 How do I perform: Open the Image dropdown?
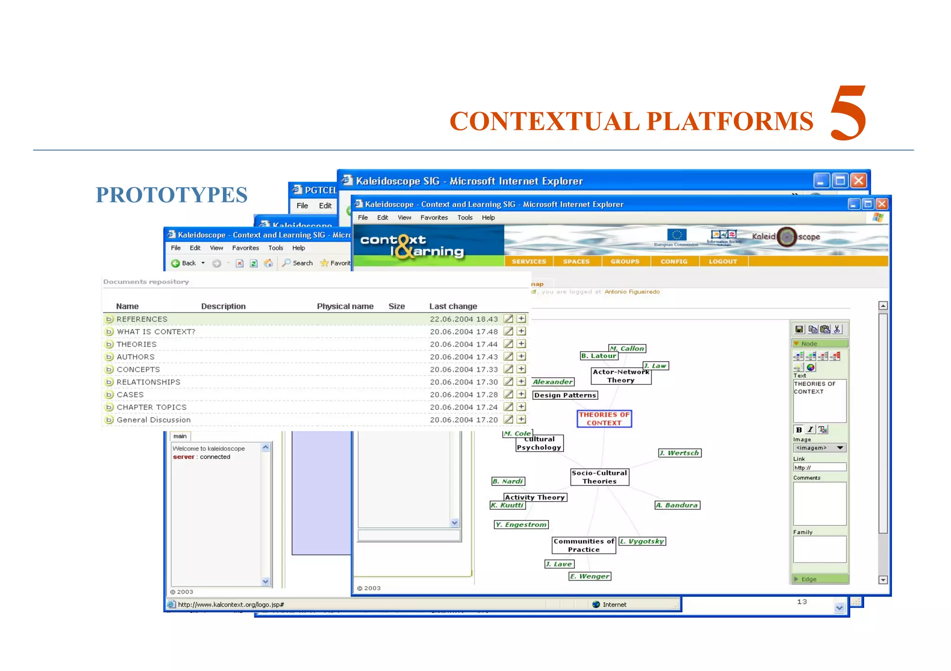[820, 448]
